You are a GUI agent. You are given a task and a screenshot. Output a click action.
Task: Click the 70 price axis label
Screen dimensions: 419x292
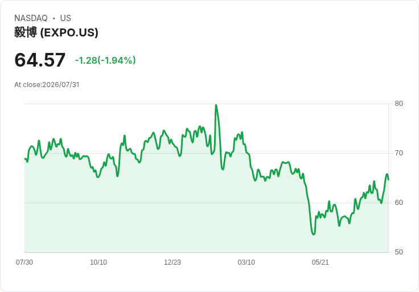tap(399, 153)
